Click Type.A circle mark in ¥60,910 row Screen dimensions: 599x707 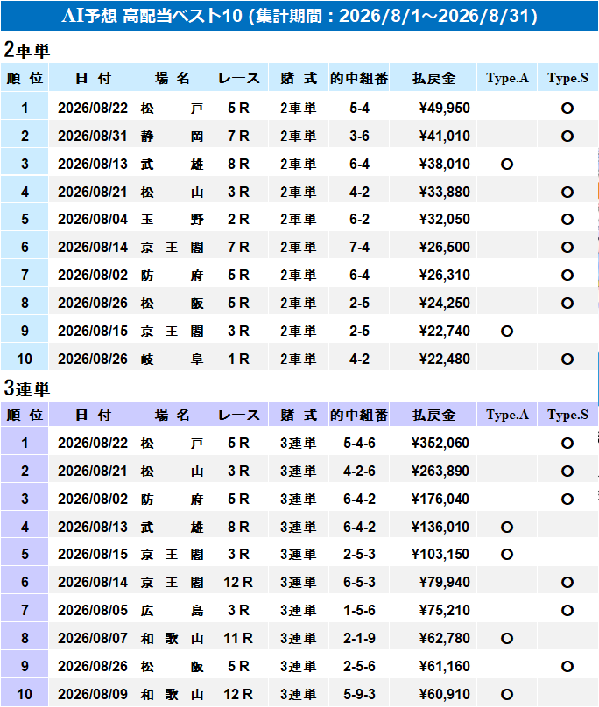click(x=507, y=695)
